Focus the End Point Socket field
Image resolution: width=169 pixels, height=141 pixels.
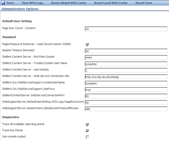coord(126,57)
